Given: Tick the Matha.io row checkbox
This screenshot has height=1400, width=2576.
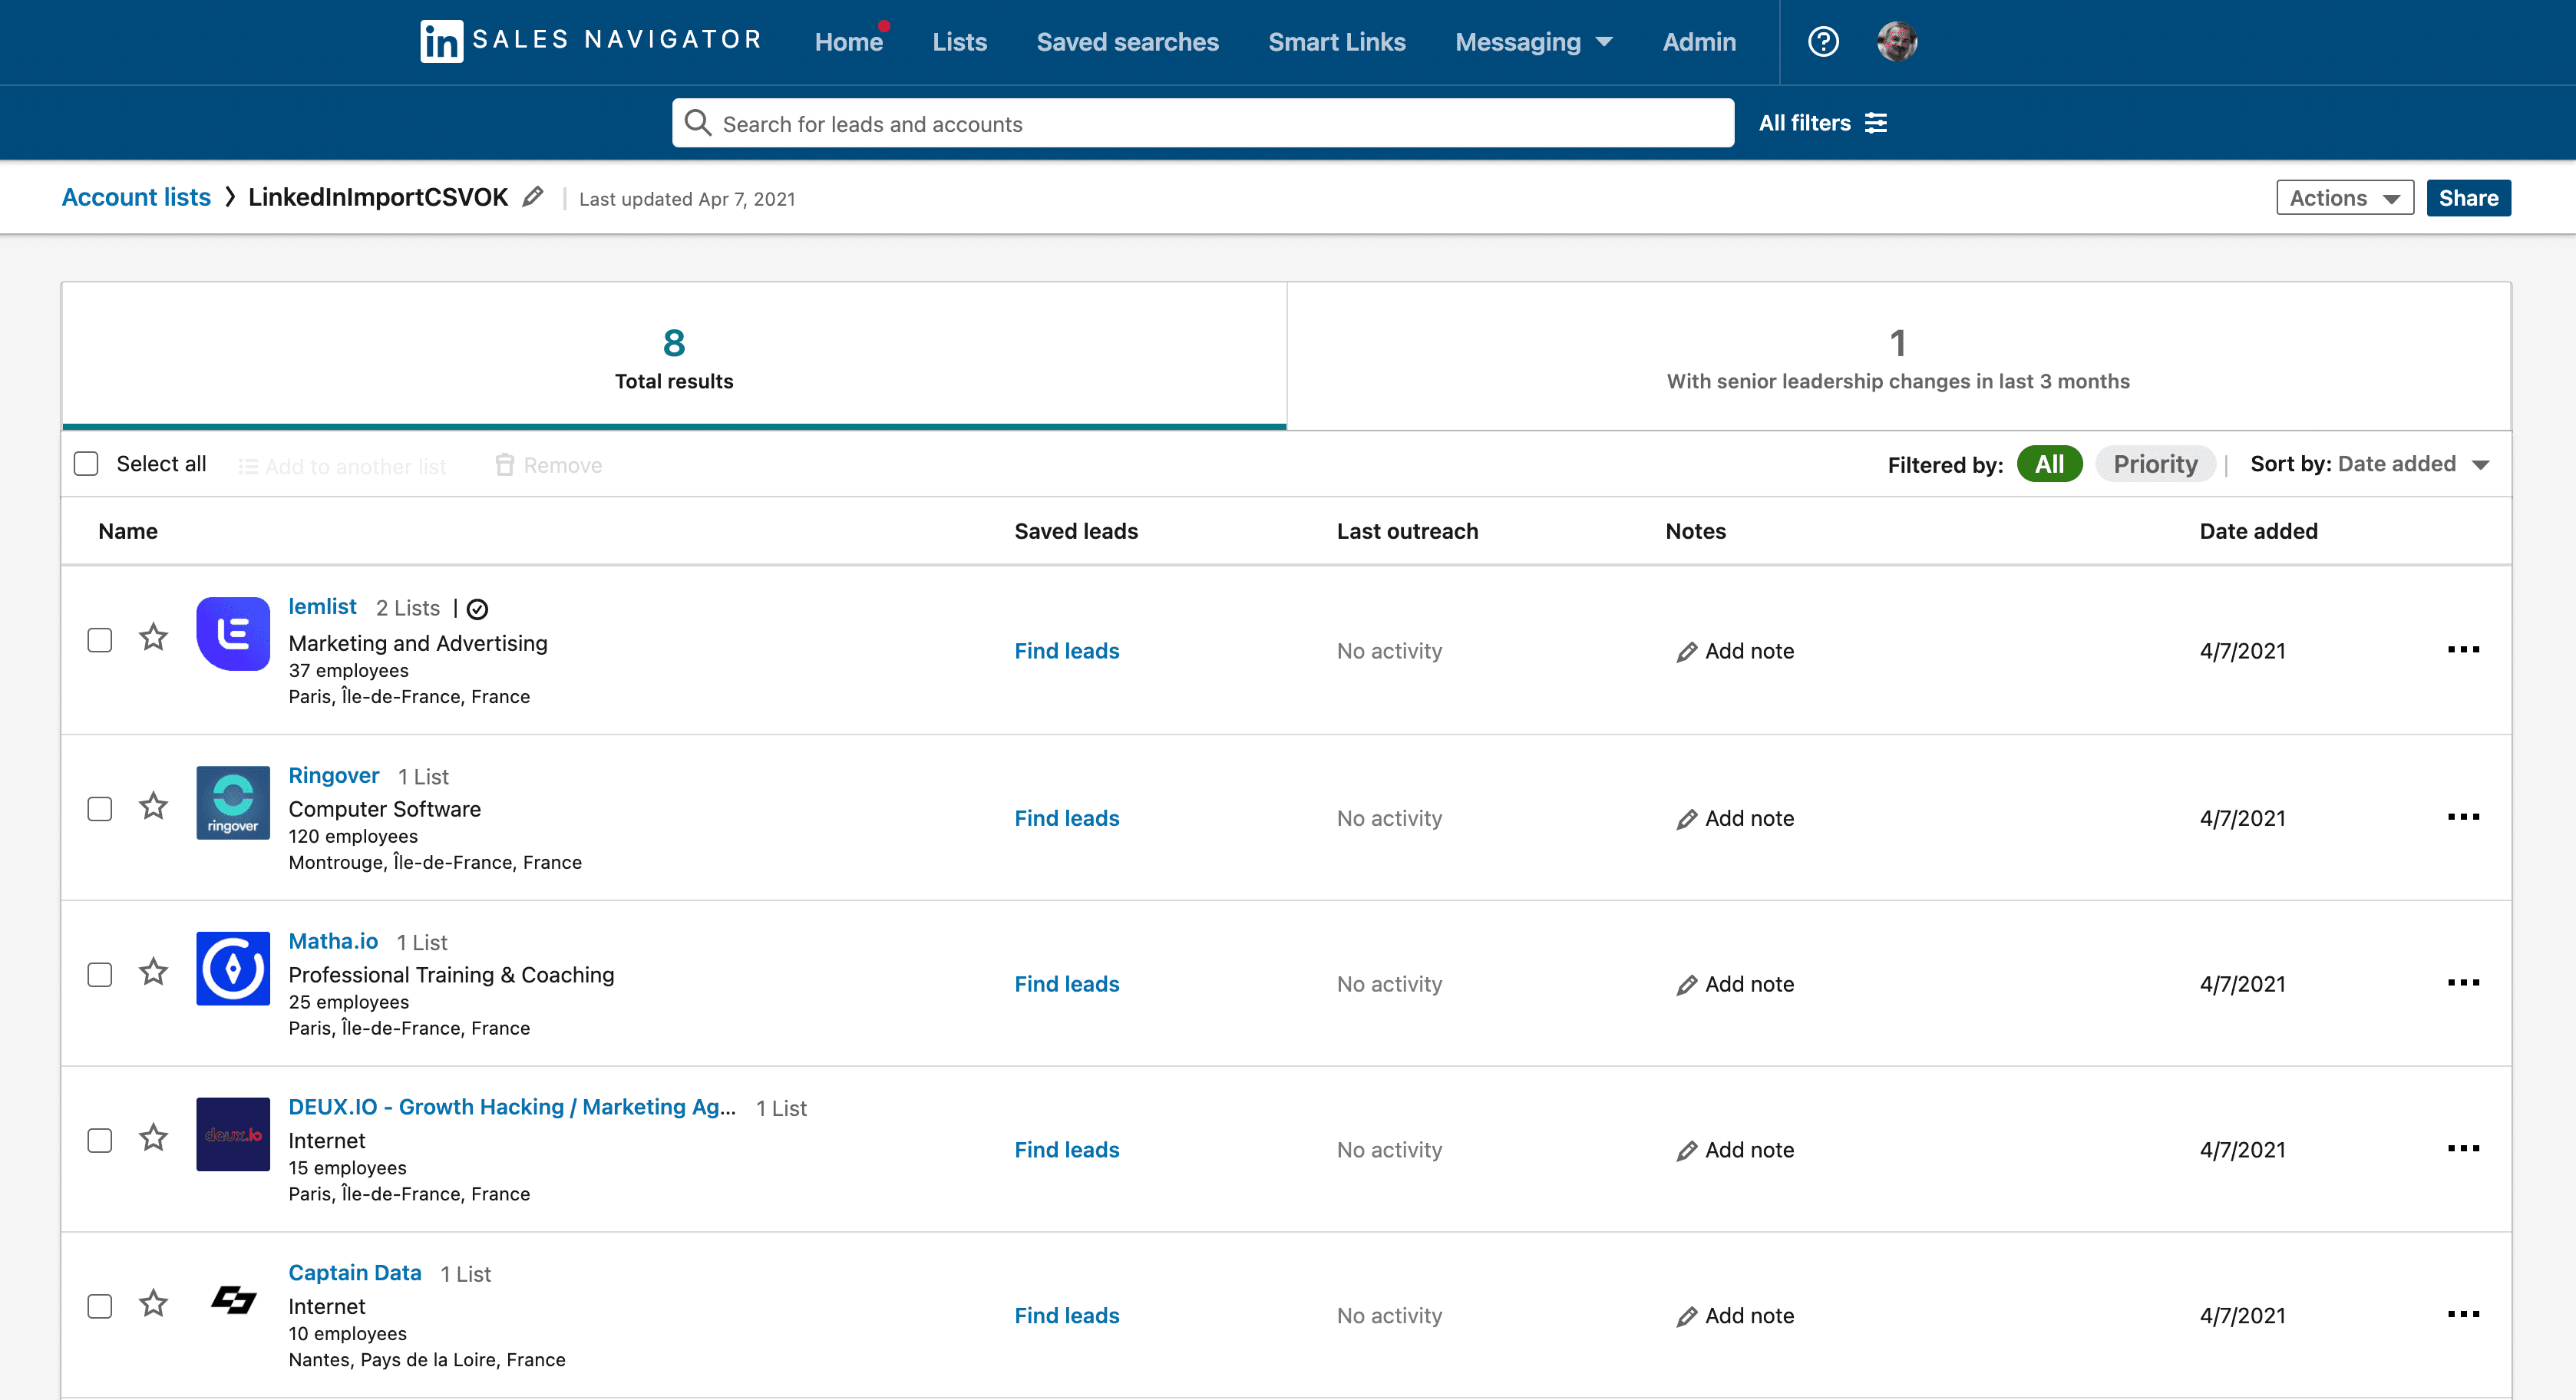Looking at the screenshot, I should coord(100,975).
